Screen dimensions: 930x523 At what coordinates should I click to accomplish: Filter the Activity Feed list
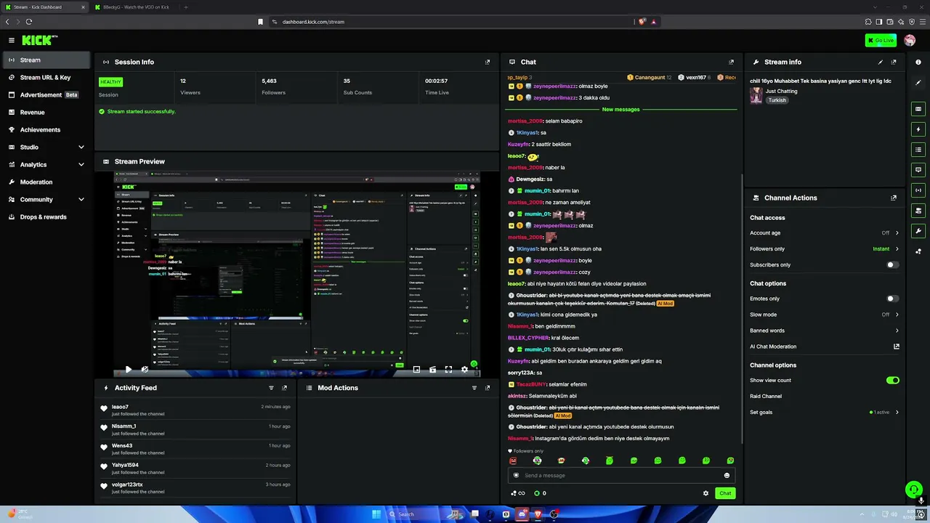271,388
